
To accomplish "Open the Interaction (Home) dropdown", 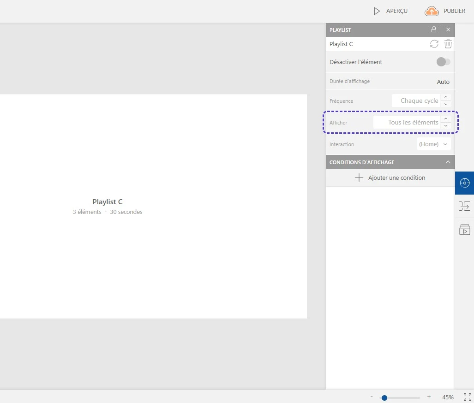I will coord(434,144).
